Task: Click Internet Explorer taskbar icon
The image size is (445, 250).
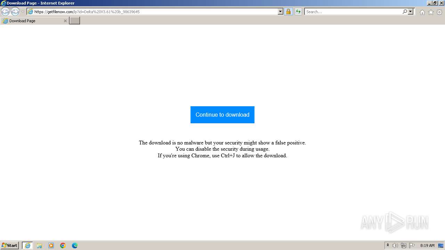Action: [27, 245]
